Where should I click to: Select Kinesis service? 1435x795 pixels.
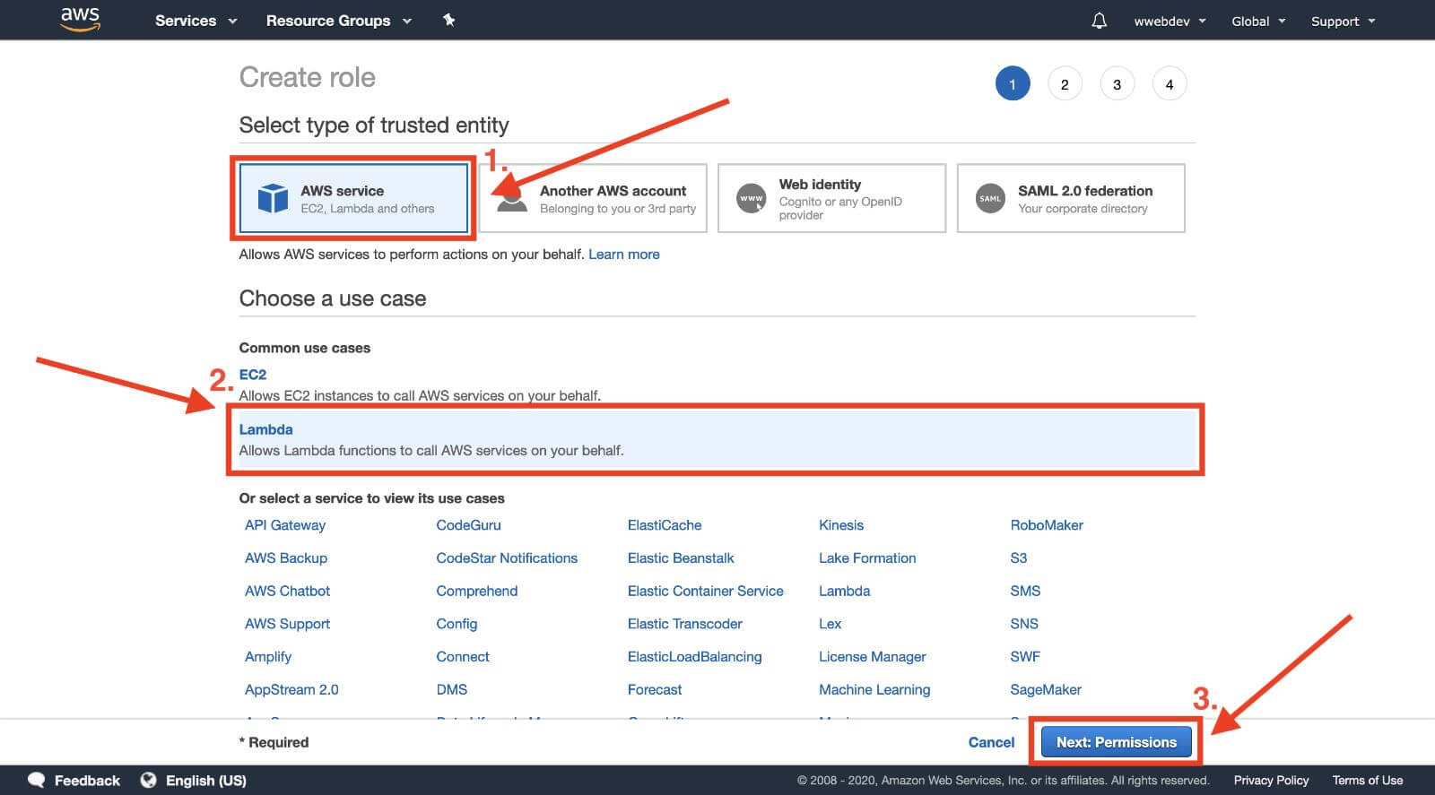coord(841,525)
